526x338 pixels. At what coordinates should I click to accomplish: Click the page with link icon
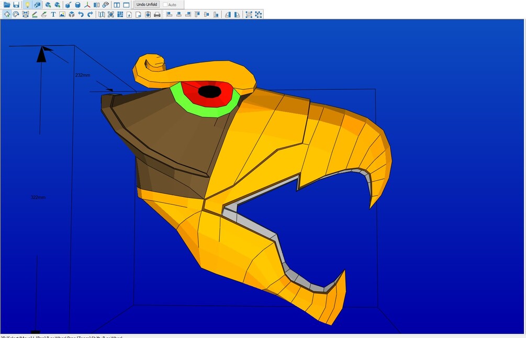click(x=129, y=15)
